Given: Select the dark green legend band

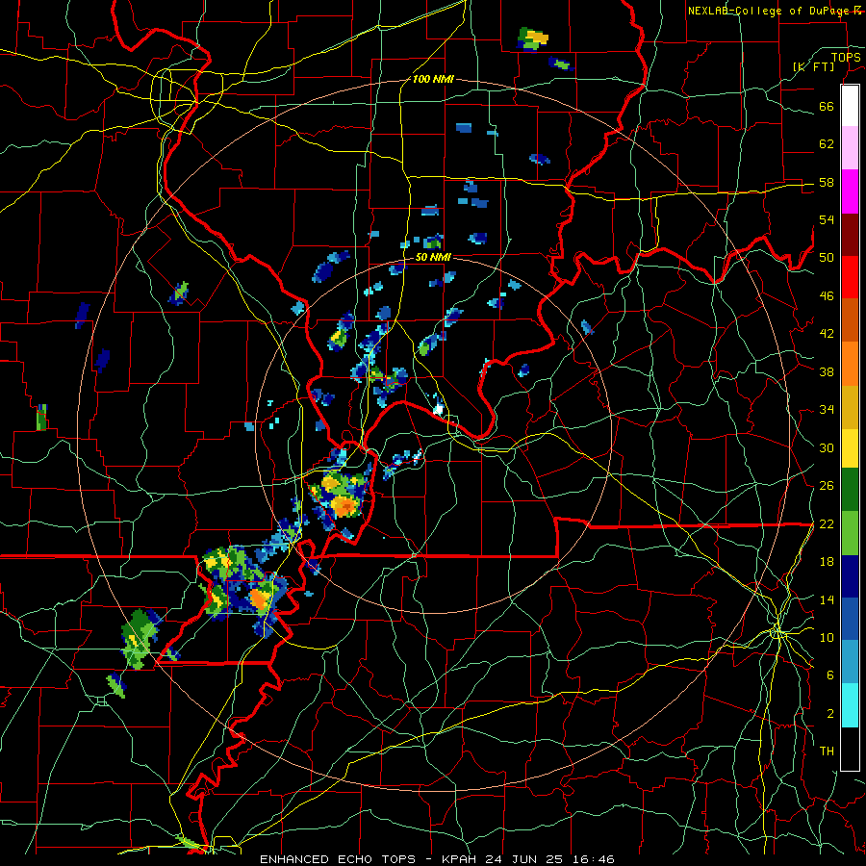Looking at the screenshot, I should (850, 490).
